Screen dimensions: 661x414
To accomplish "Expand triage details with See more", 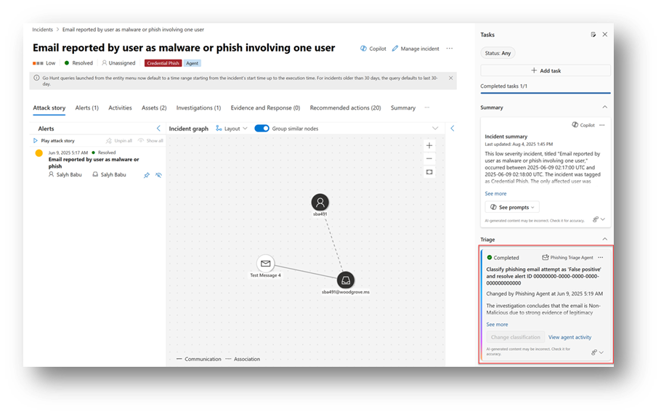I will point(497,324).
